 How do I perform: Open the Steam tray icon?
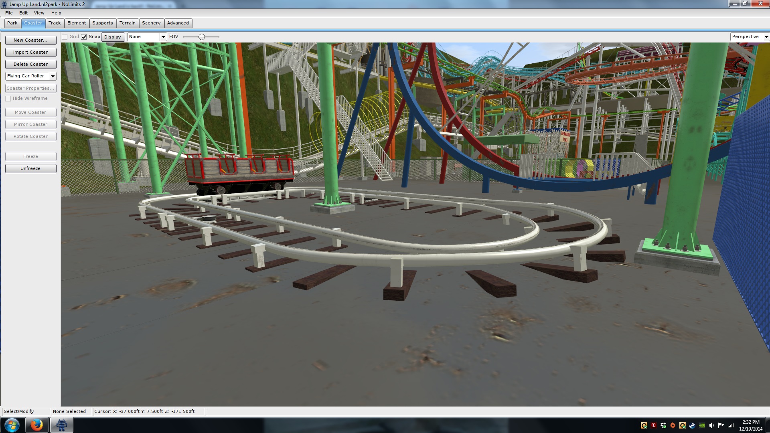692,425
